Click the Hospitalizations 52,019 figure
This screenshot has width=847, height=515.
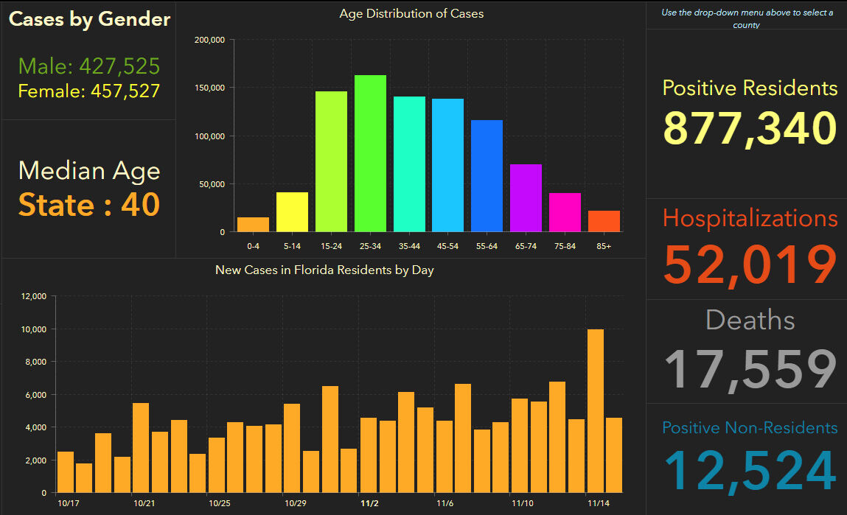pyautogui.click(x=750, y=264)
